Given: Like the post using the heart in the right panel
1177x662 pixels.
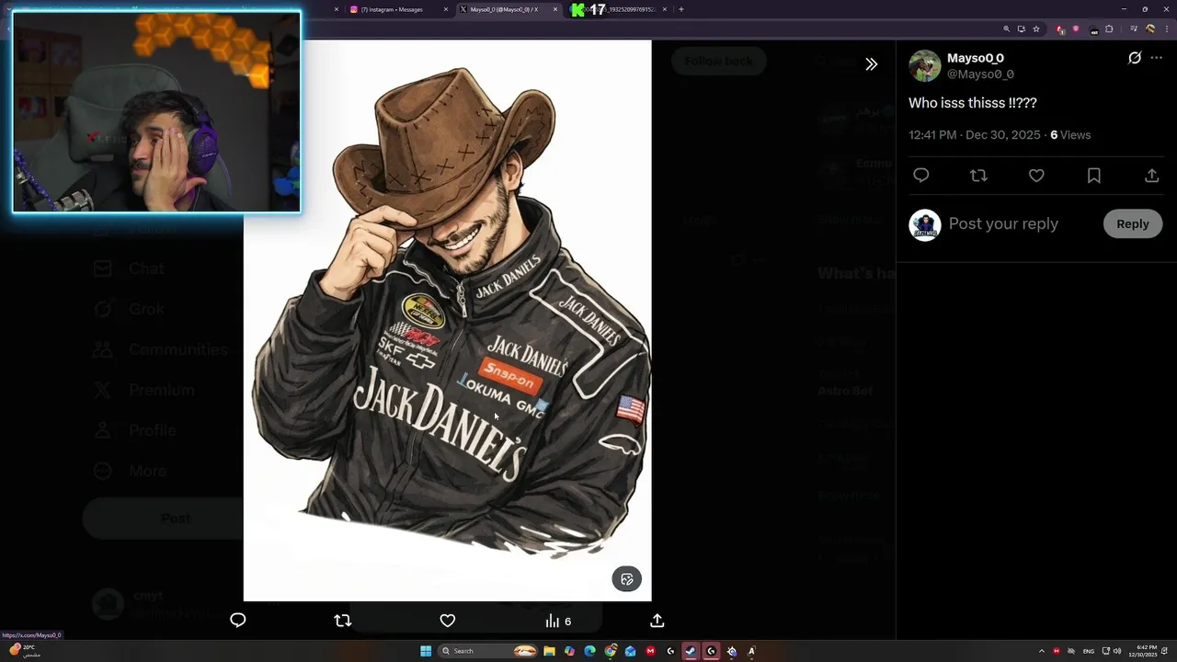Looking at the screenshot, I should (1036, 176).
